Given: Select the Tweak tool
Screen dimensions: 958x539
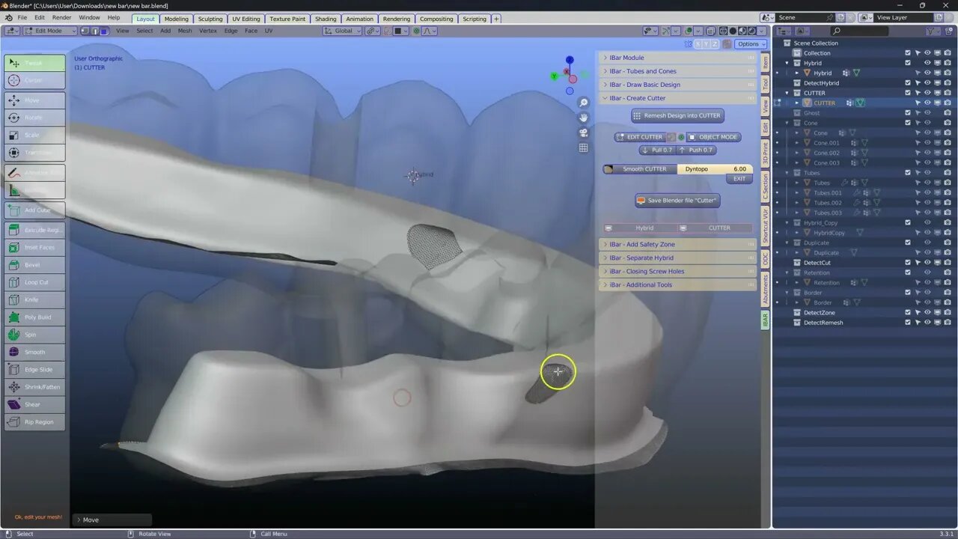Looking at the screenshot, I should (34, 63).
